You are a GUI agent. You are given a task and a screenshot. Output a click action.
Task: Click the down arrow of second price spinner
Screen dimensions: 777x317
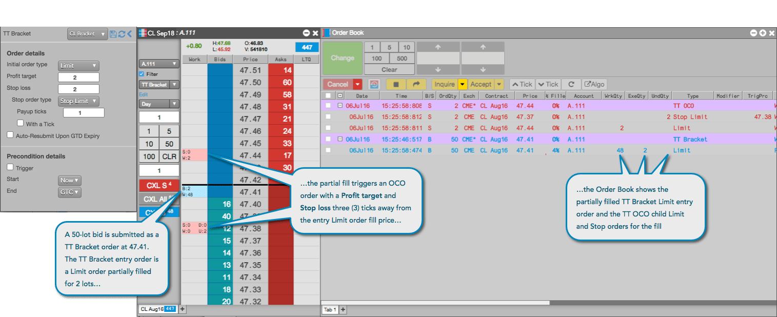coord(483,70)
